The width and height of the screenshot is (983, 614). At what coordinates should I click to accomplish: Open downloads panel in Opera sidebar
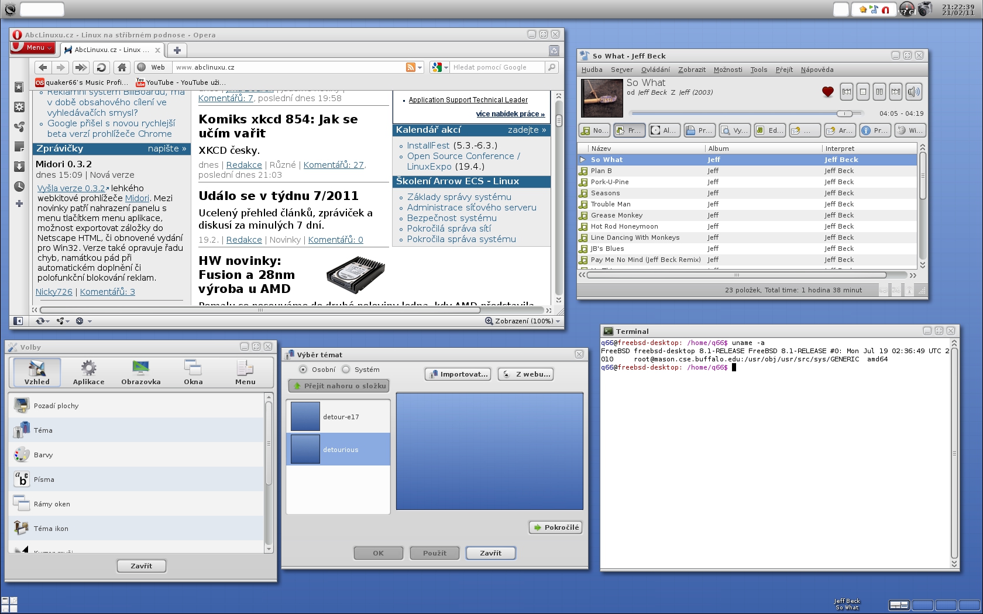[19, 167]
